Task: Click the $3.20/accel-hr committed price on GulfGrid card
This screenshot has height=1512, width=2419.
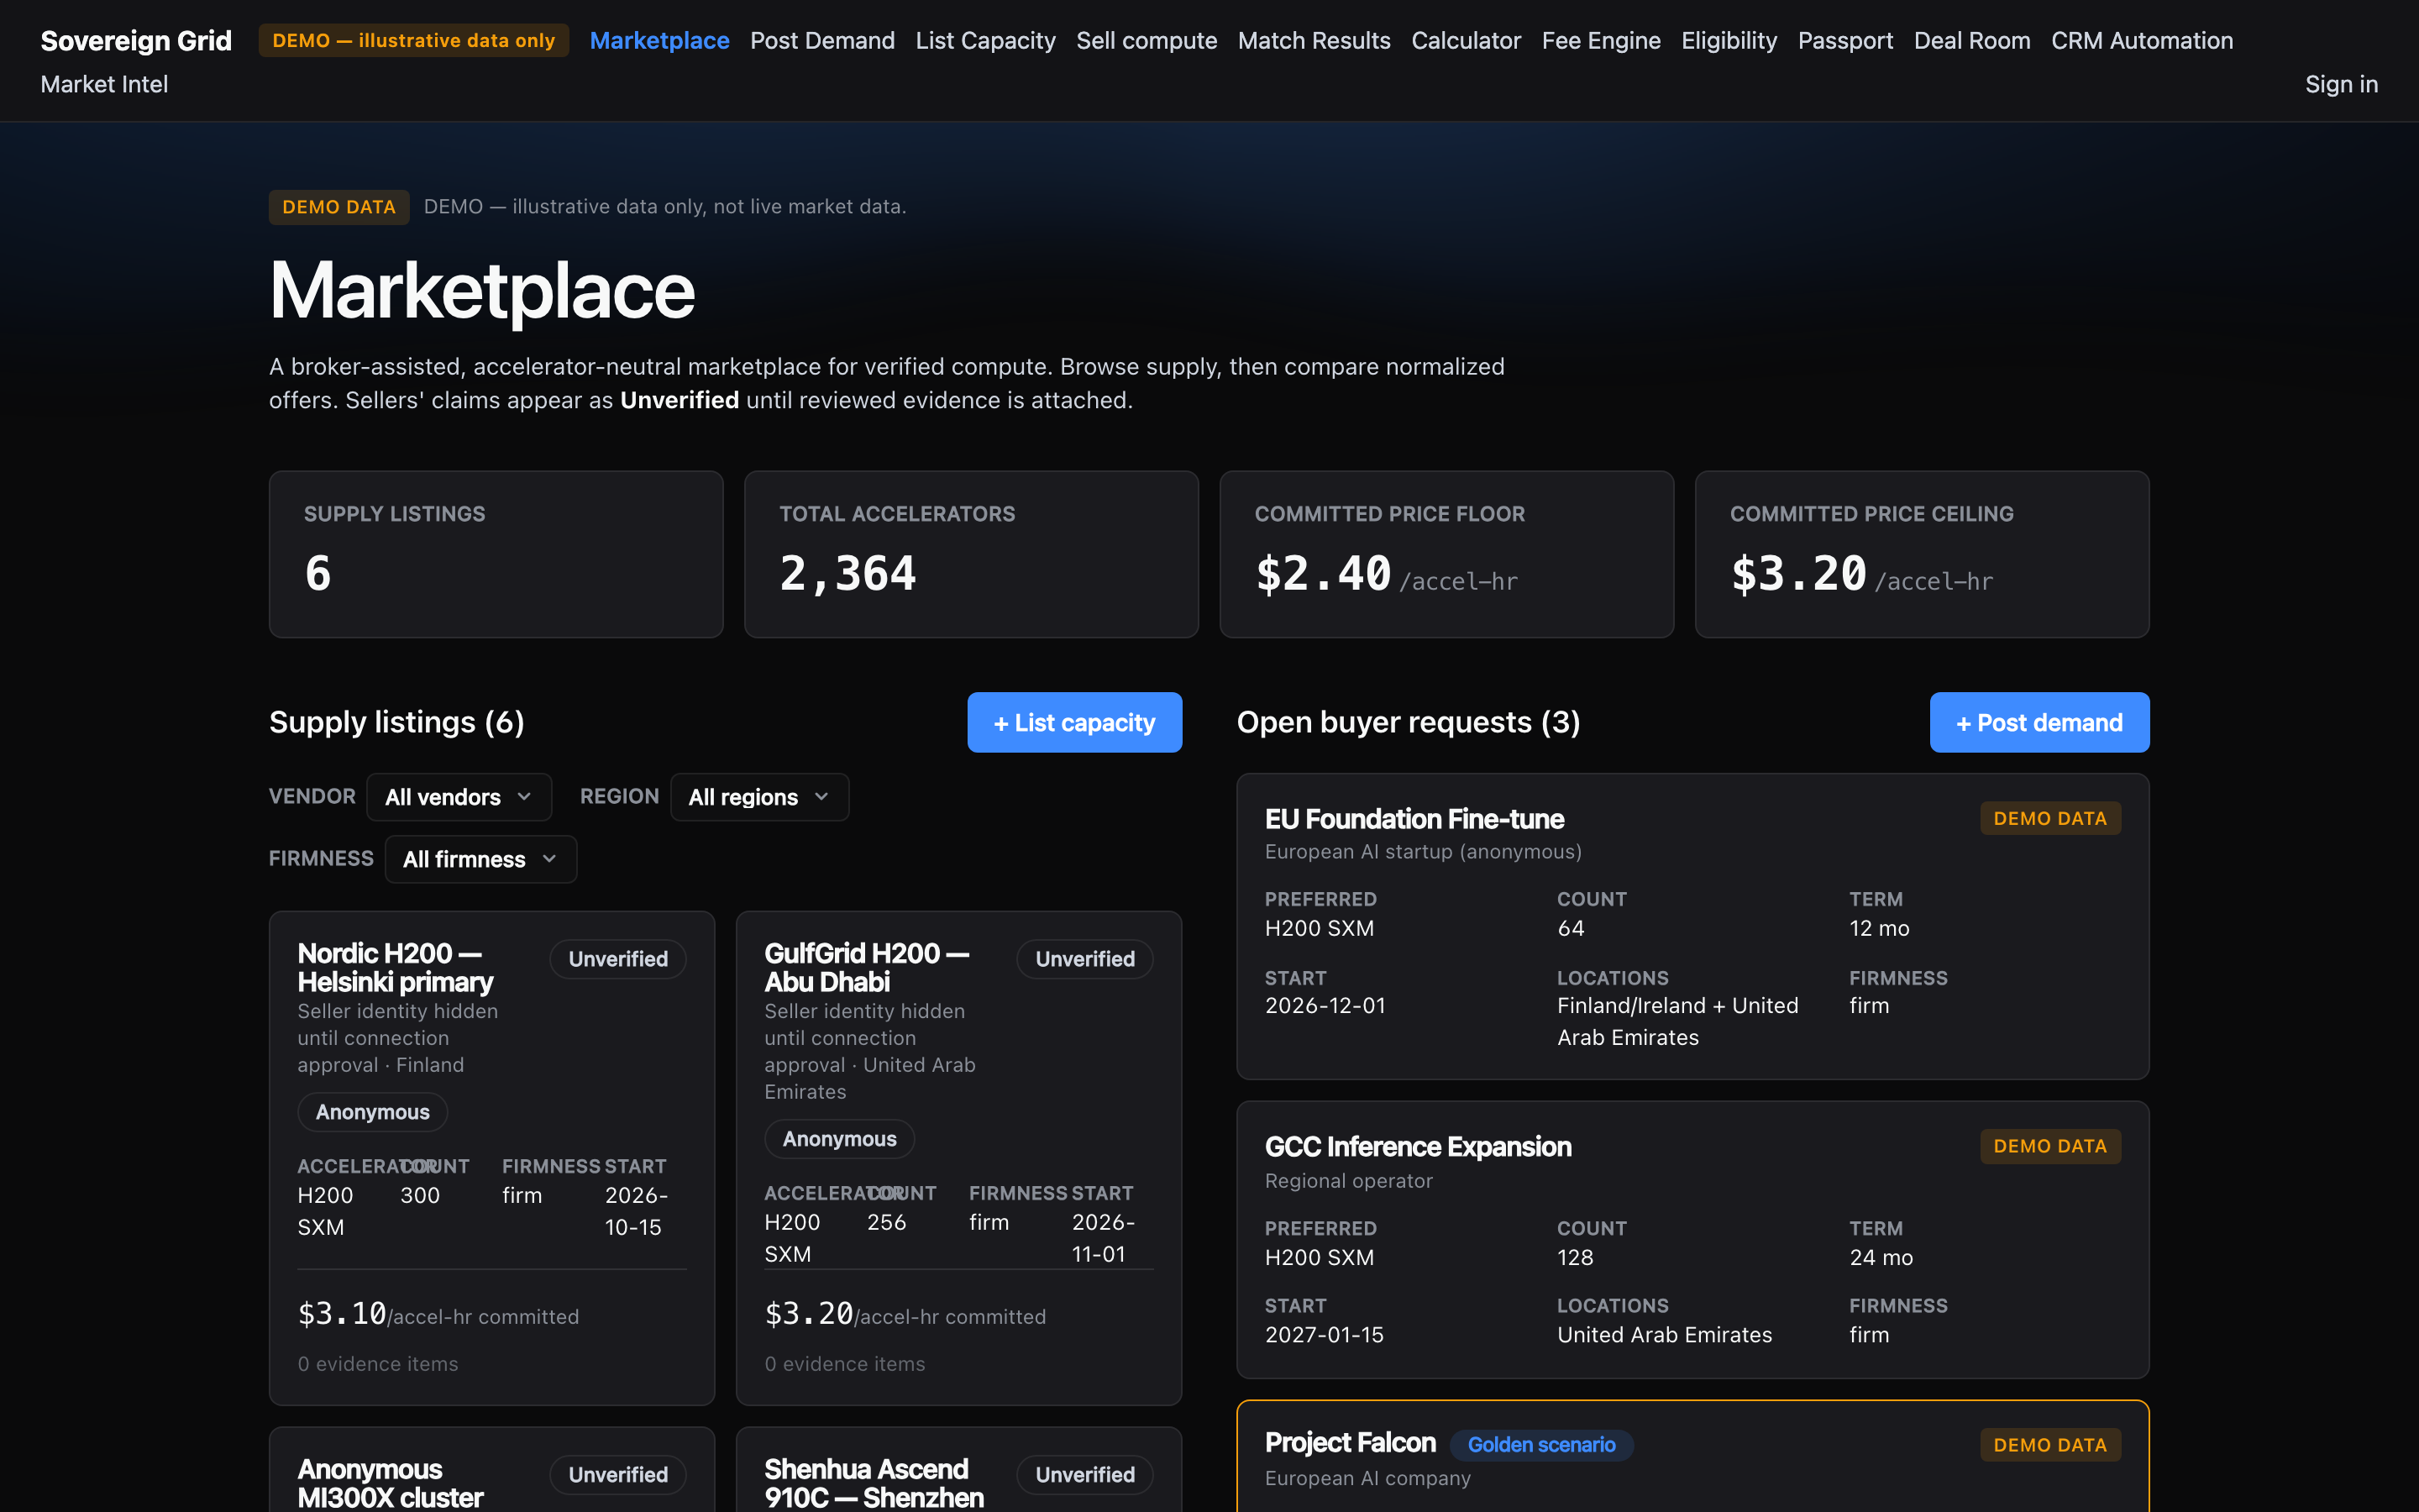Action: tap(905, 1314)
